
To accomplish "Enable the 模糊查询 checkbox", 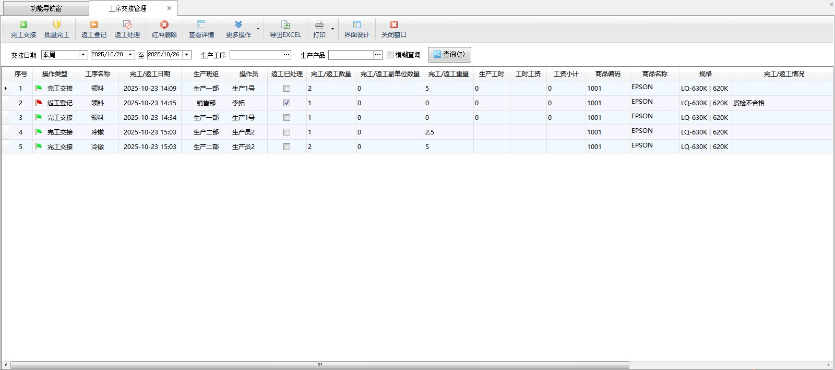I will point(390,55).
